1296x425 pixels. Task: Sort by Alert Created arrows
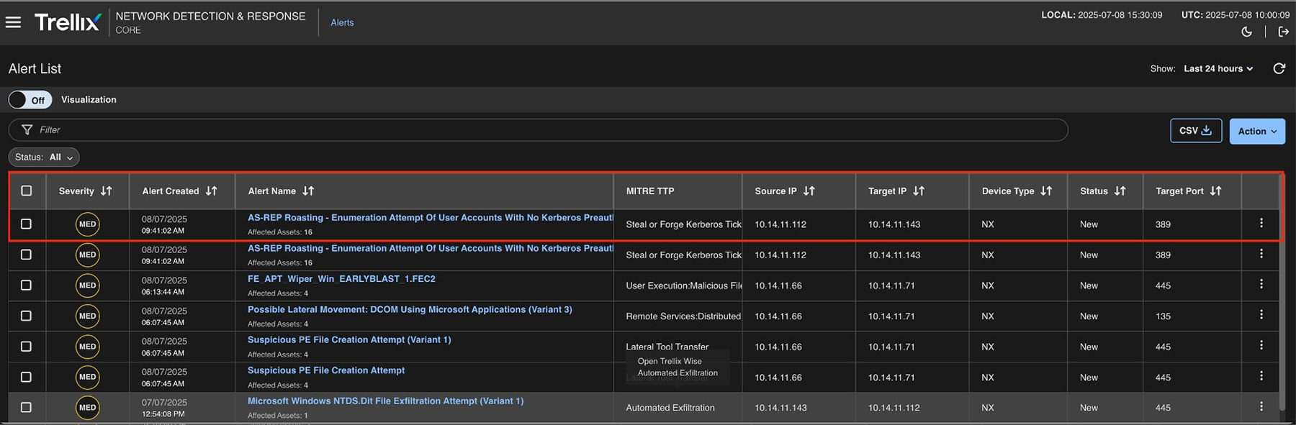click(211, 191)
